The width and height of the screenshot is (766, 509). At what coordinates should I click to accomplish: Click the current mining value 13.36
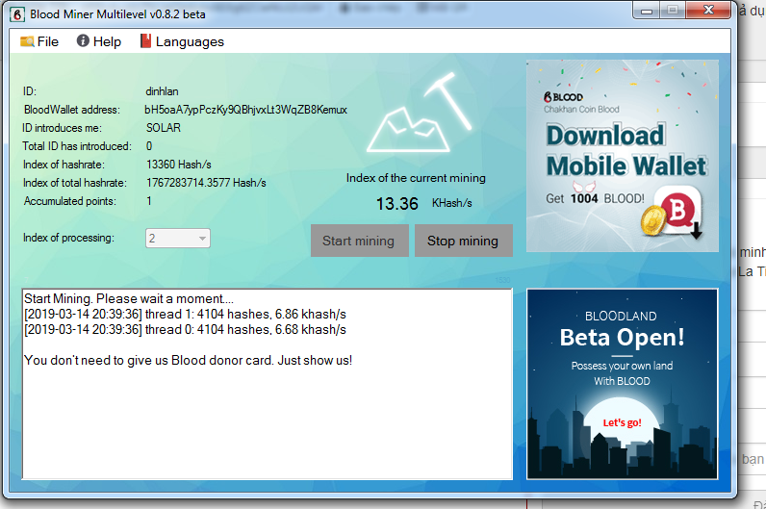tap(397, 204)
